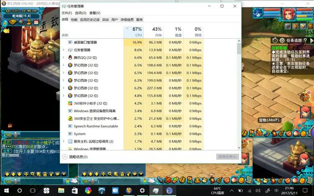Image resolution: width=314 pixels, height=196 pixels.
Task: Expand the 梦幻西游 row using 194.4 MB
Action: click(63, 72)
